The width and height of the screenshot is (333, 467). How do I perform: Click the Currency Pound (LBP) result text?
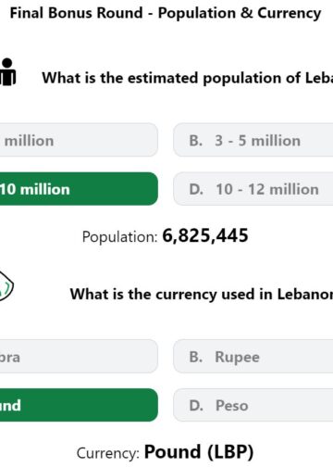[x=165, y=452]
